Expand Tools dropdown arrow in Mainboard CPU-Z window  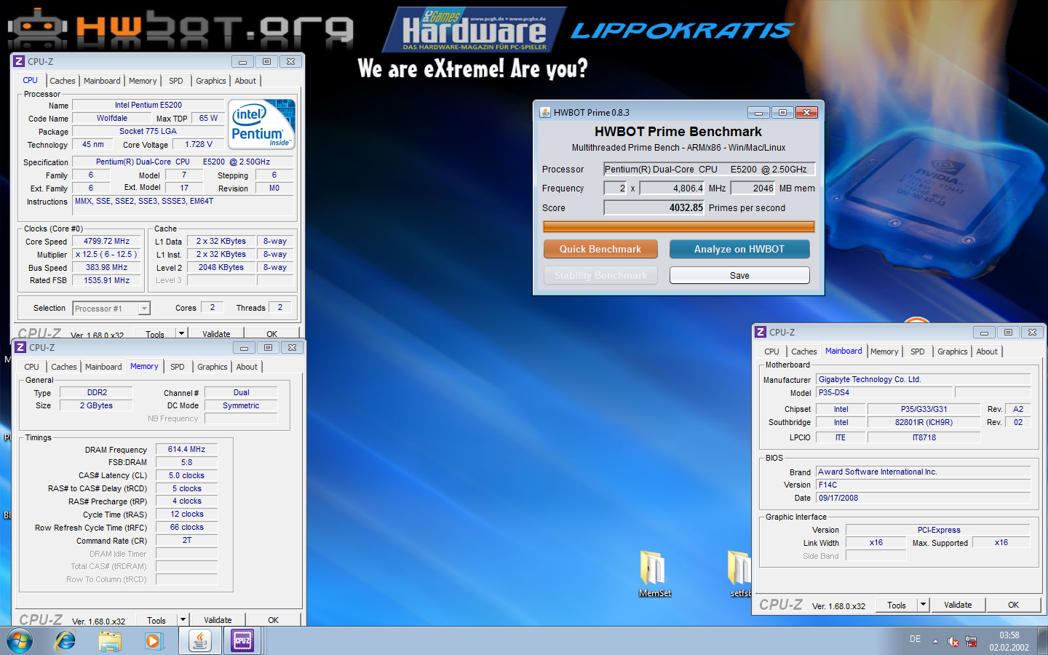923,604
